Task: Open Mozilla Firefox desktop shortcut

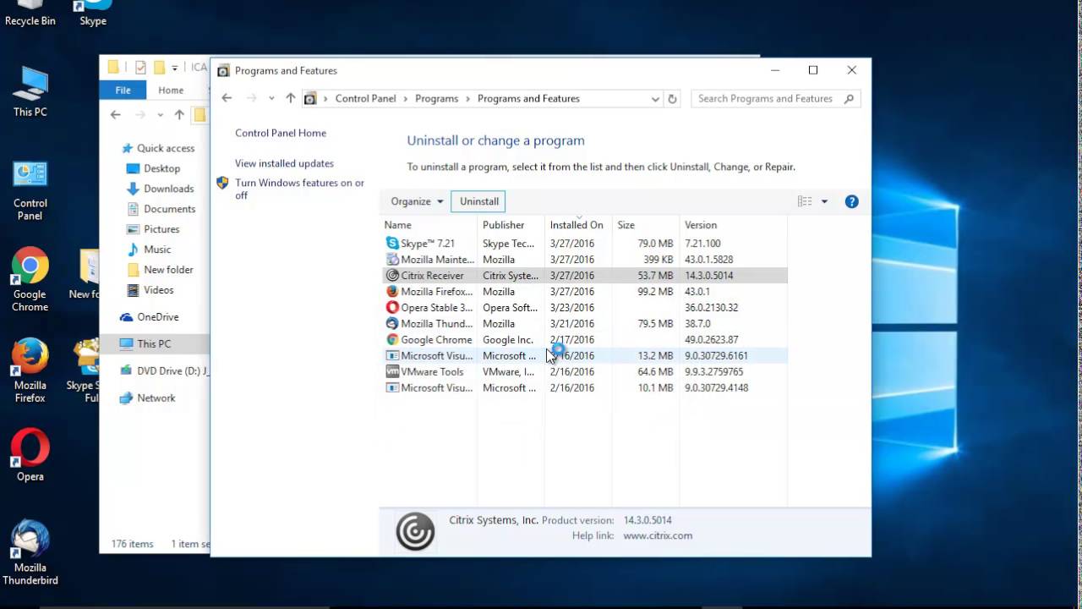Action: (30, 371)
